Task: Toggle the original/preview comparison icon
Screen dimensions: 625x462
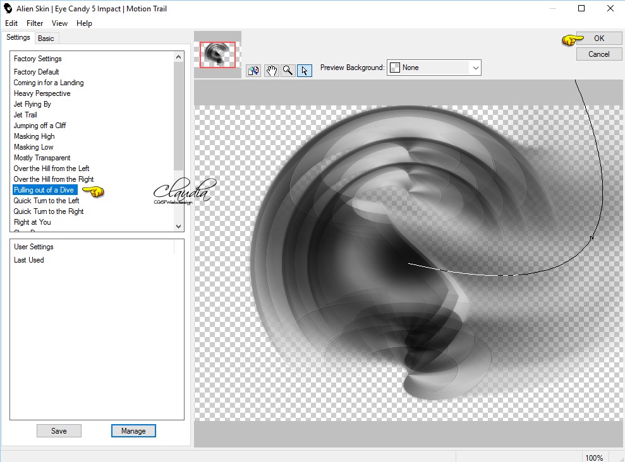Action: [x=253, y=71]
